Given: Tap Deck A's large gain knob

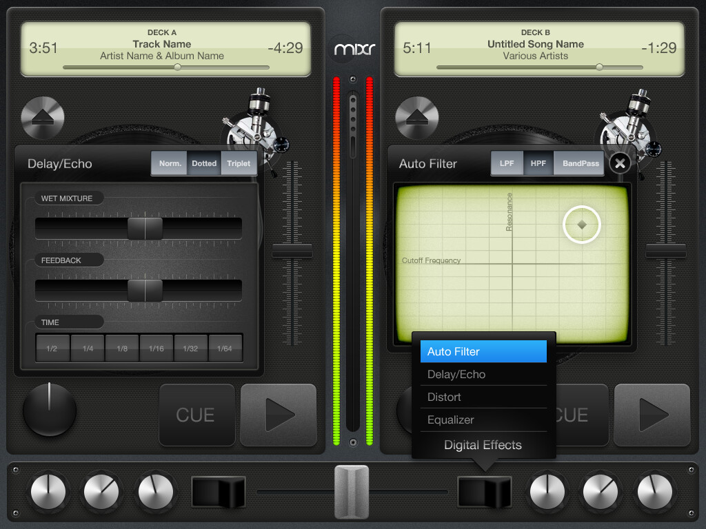Looking at the screenshot, I should click(49, 410).
